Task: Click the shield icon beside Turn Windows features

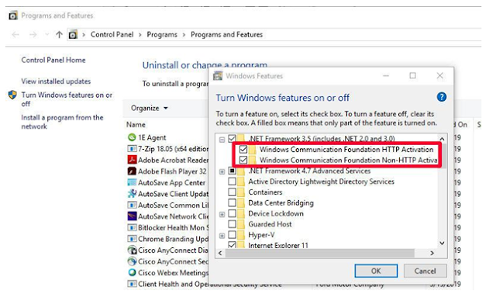Action: (x=12, y=95)
